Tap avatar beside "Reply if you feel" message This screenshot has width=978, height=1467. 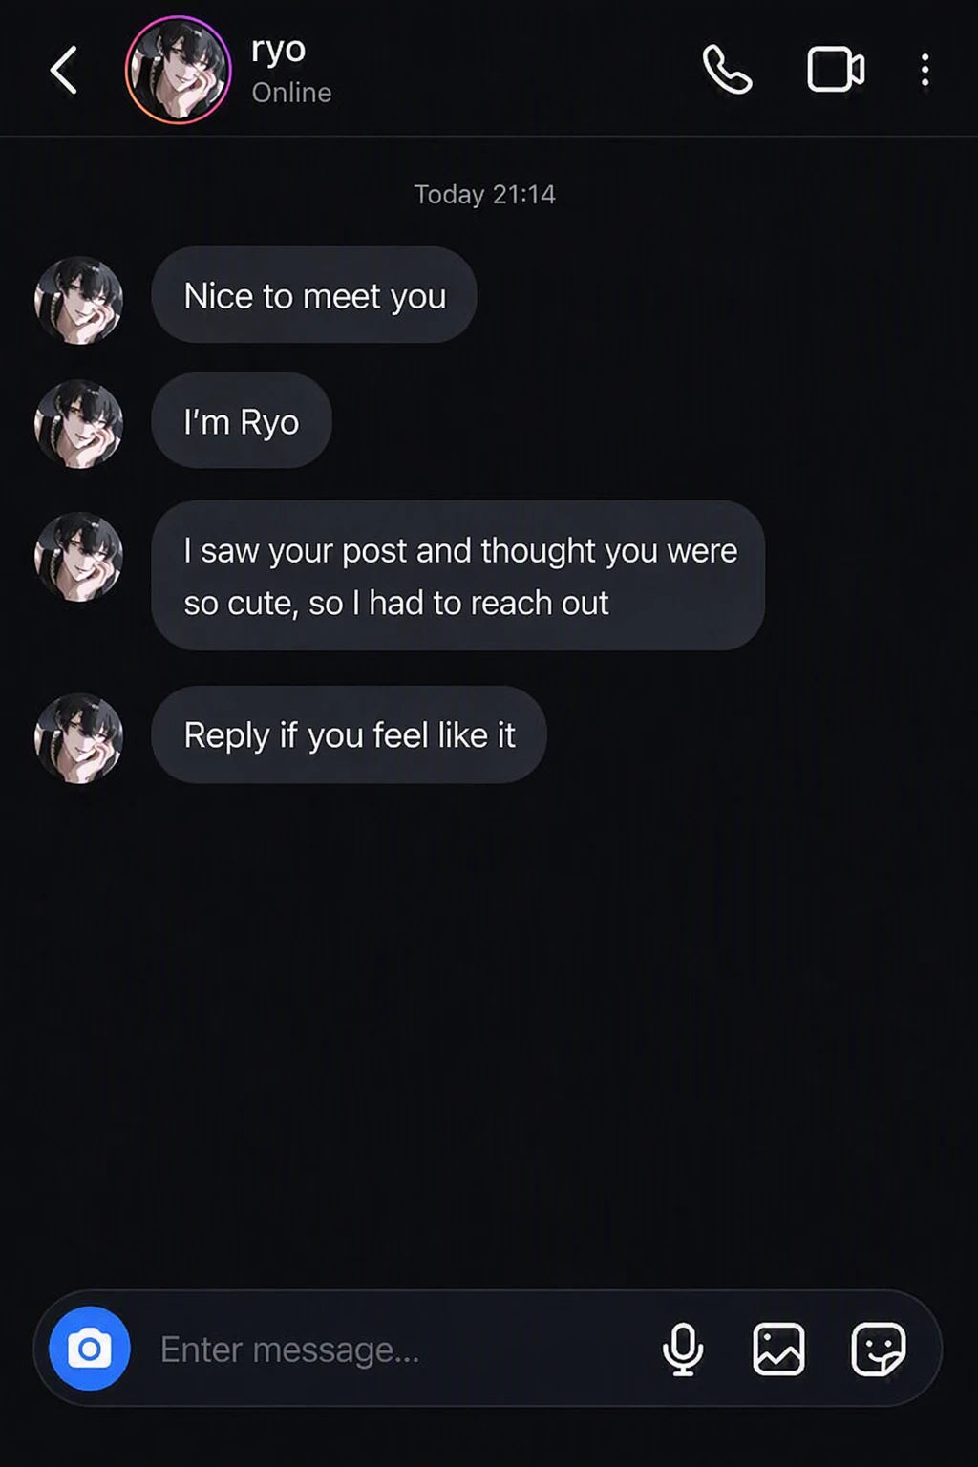(x=79, y=738)
